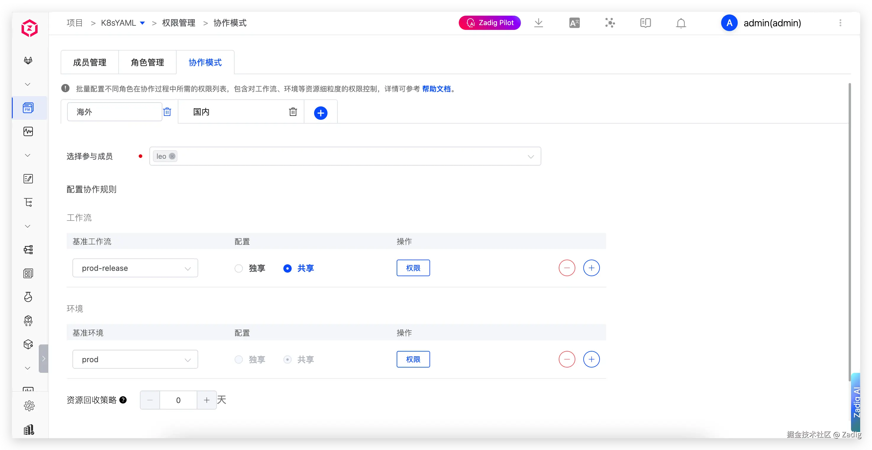Expand the K8sYAML project dropdown in breadcrumb

[143, 23]
